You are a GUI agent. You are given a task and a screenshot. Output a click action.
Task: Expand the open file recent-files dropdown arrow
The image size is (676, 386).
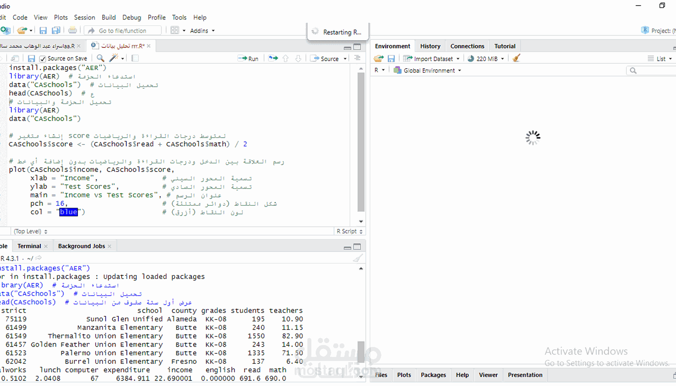coord(31,31)
